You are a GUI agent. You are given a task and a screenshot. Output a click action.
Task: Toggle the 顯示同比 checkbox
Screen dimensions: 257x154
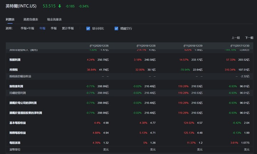(88, 28)
